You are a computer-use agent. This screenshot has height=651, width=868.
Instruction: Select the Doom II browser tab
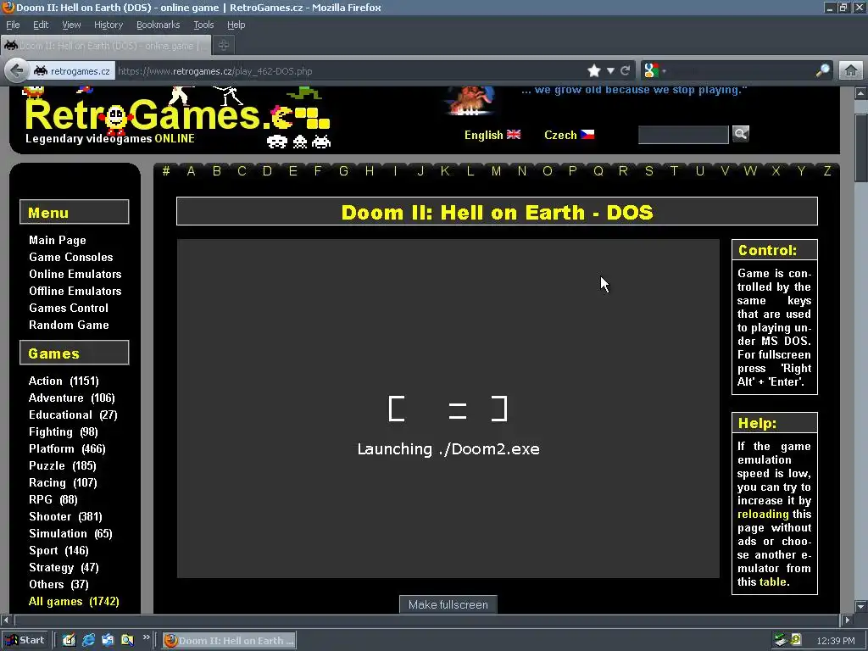(x=106, y=46)
